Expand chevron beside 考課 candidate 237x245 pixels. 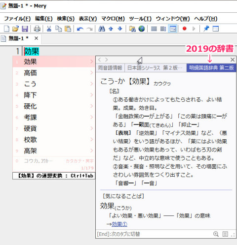coord(92,117)
